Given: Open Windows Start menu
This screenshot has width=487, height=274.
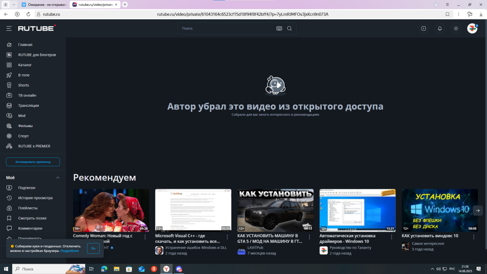Looking at the screenshot, I should click(x=6, y=269).
